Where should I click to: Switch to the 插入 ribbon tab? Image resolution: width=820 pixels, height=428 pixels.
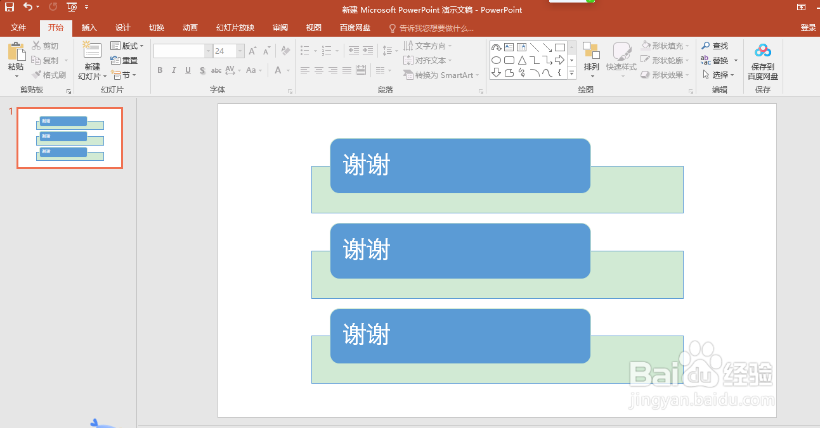point(89,27)
